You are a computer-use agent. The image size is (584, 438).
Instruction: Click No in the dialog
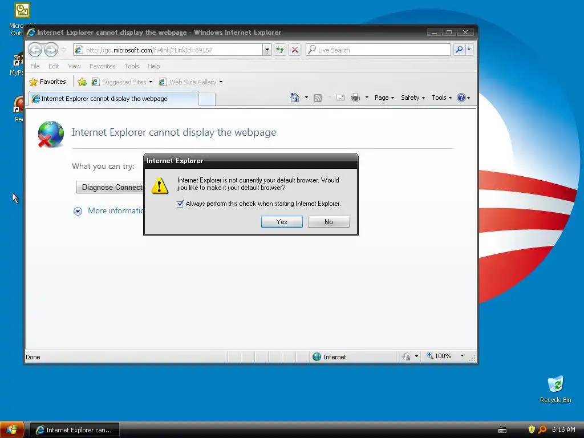(328, 222)
